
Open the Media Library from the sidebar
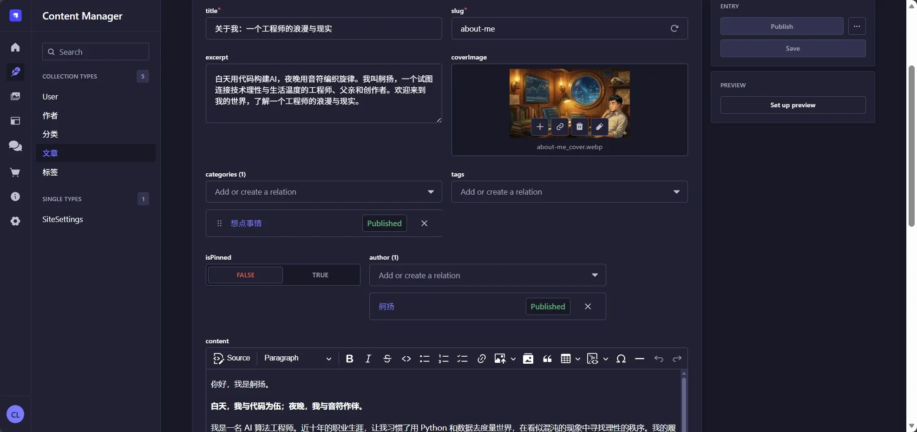(15, 96)
